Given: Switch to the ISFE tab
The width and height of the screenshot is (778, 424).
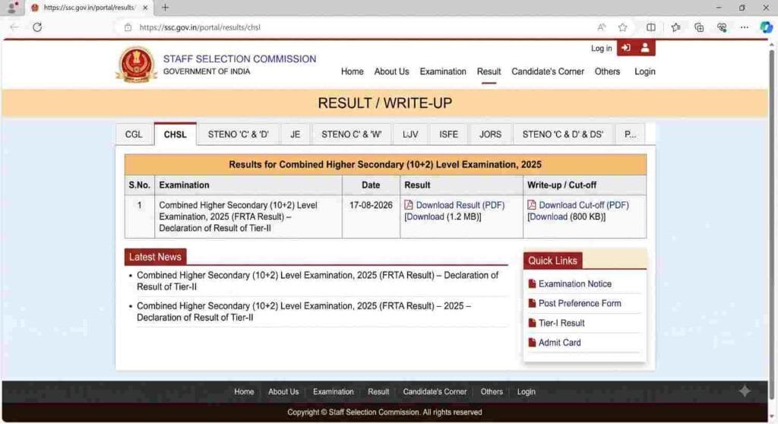Looking at the screenshot, I should coord(448,134).
